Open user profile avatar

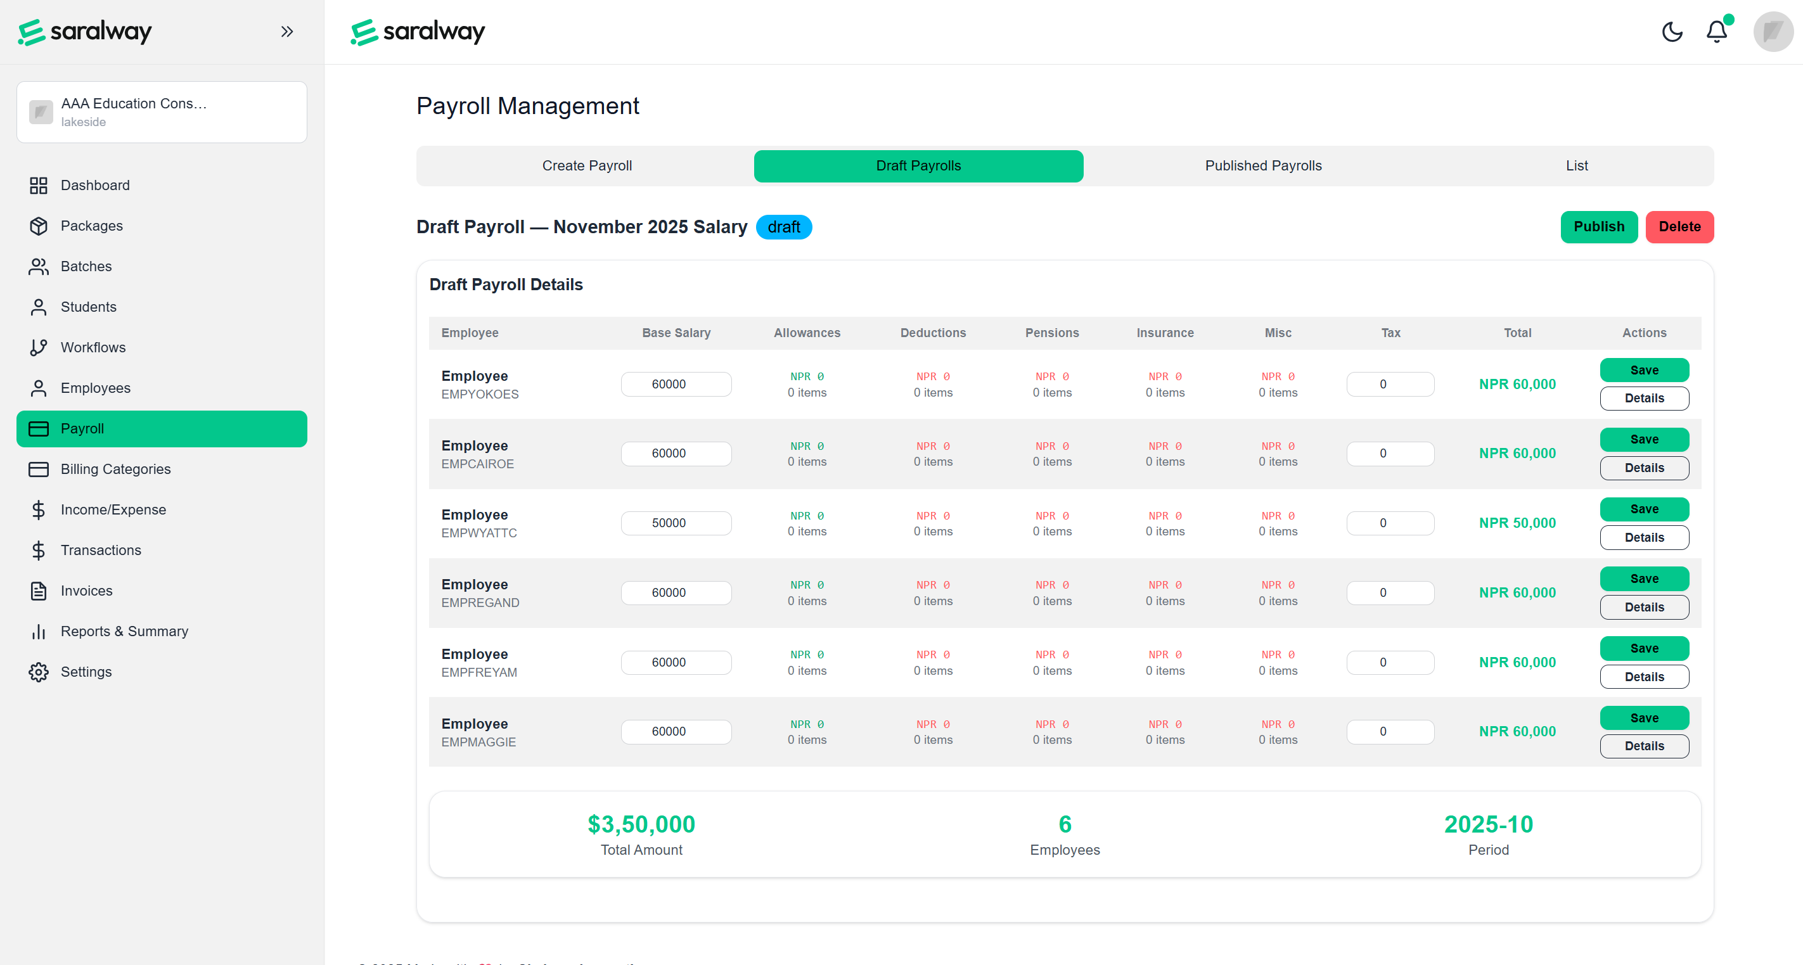[x=1772, y=32]
